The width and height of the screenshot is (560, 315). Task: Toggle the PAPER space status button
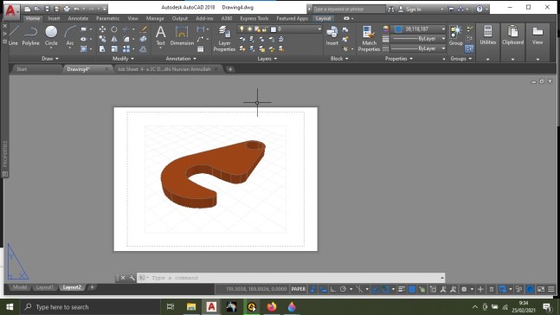click(x=299, y=289)
